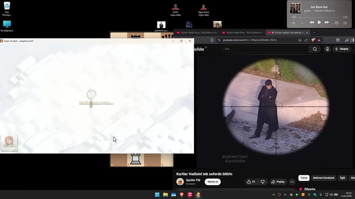Select the diger bizim niga.webp desktop file
The width and height of the screenshot is (355, 199).
pyautogui.click(x=204, y=10)
